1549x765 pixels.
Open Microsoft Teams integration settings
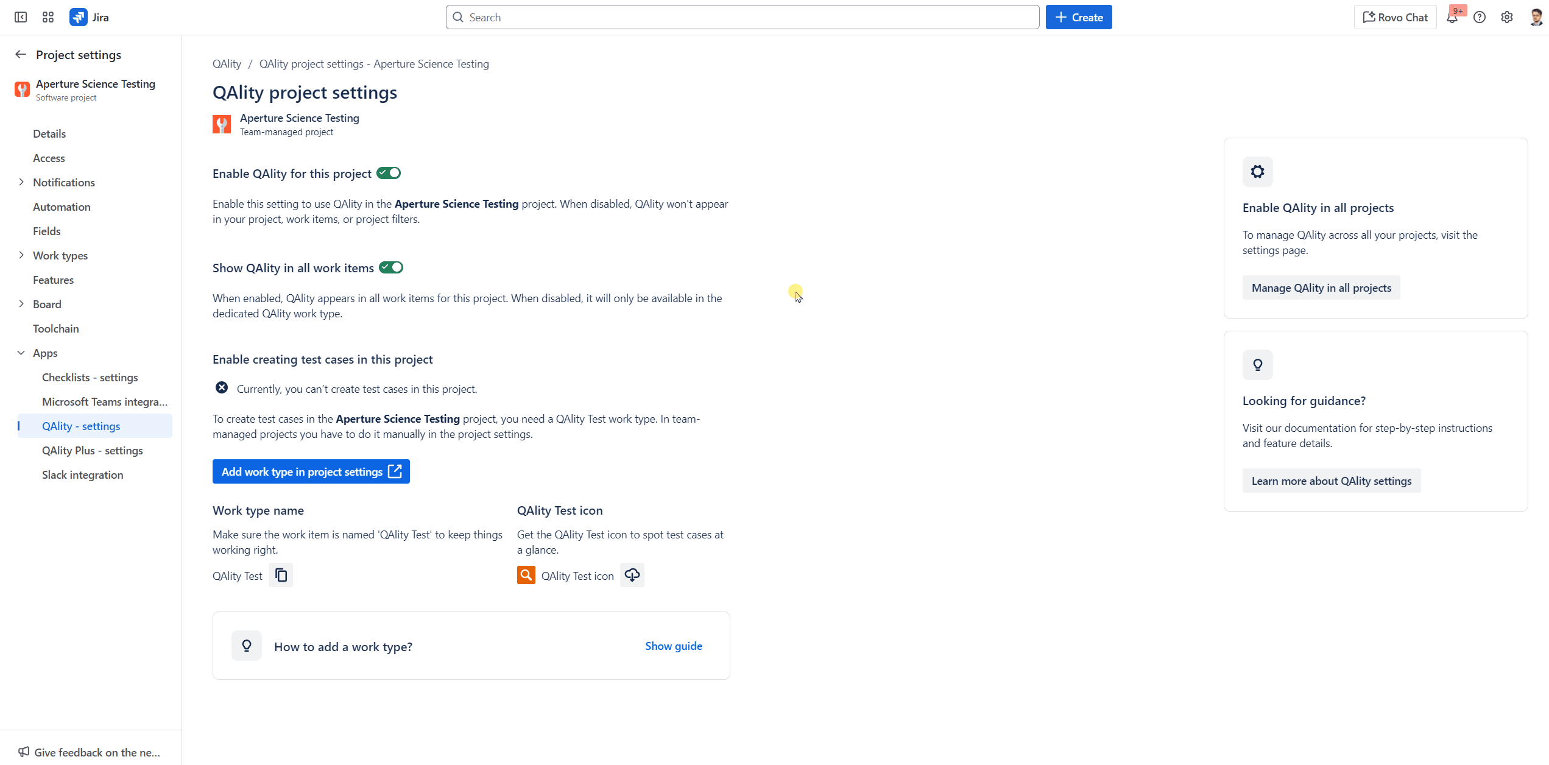pyautogui.click(x=105, y=401)
